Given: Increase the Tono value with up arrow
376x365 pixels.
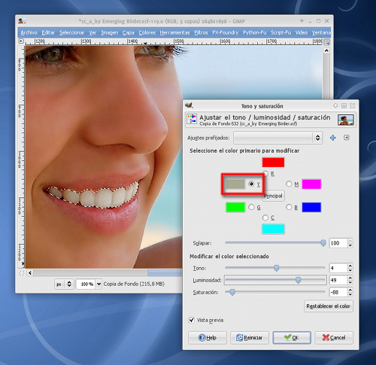Looking at the screenshot, I should point(350,266).
